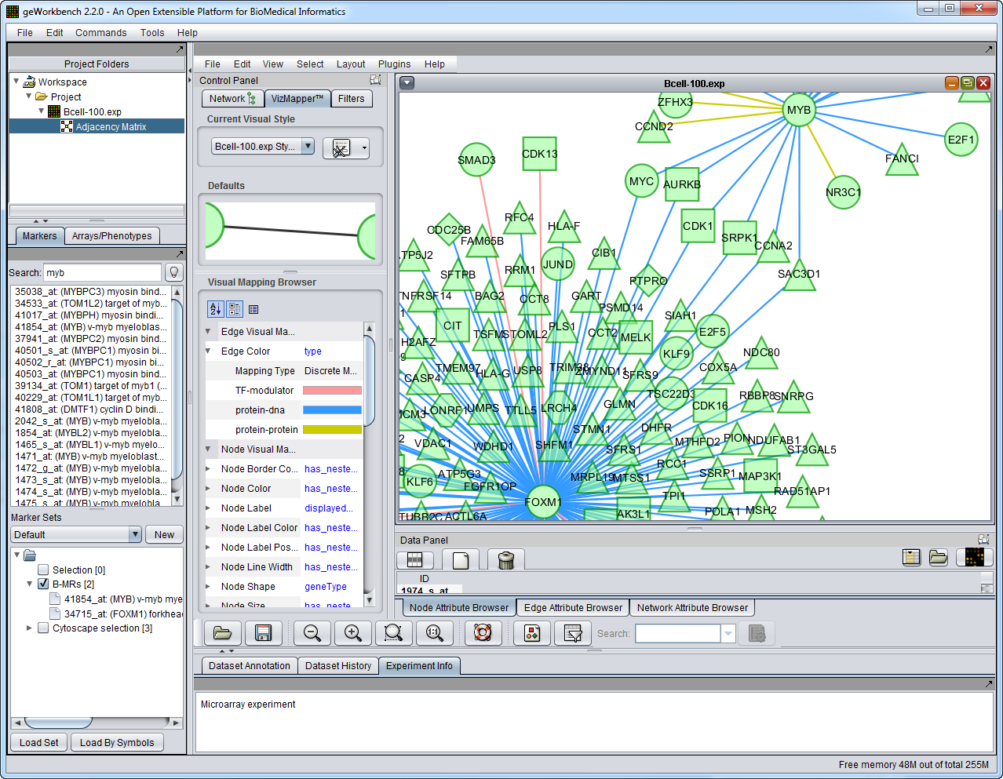Click the protein-dna blue color swatch
1003x779 pixels.
point(332,410)
